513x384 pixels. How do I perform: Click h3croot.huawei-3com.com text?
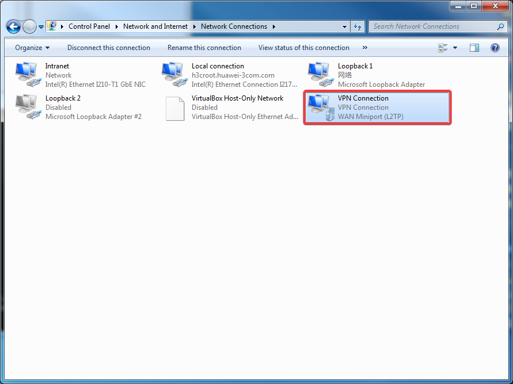pos(233,75)
